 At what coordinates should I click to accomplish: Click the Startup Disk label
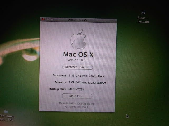click(x=57, y=89)
